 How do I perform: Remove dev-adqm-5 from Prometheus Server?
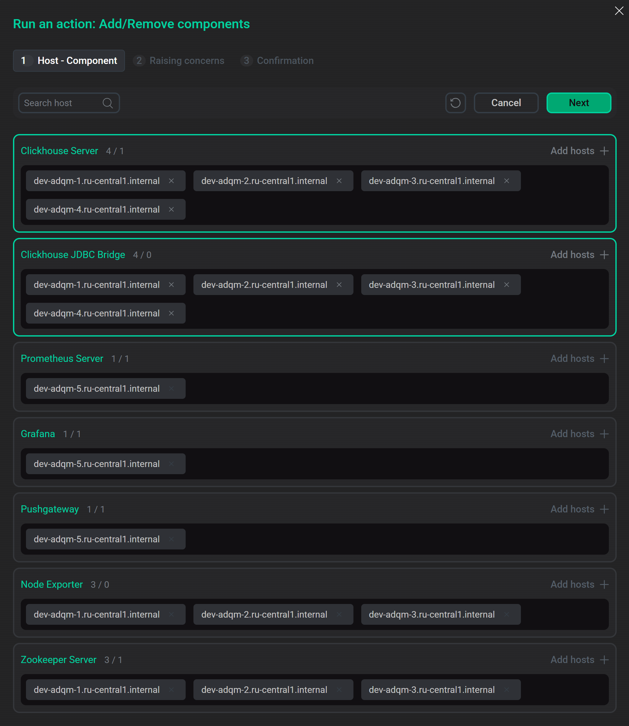click(x=171, y=389)
